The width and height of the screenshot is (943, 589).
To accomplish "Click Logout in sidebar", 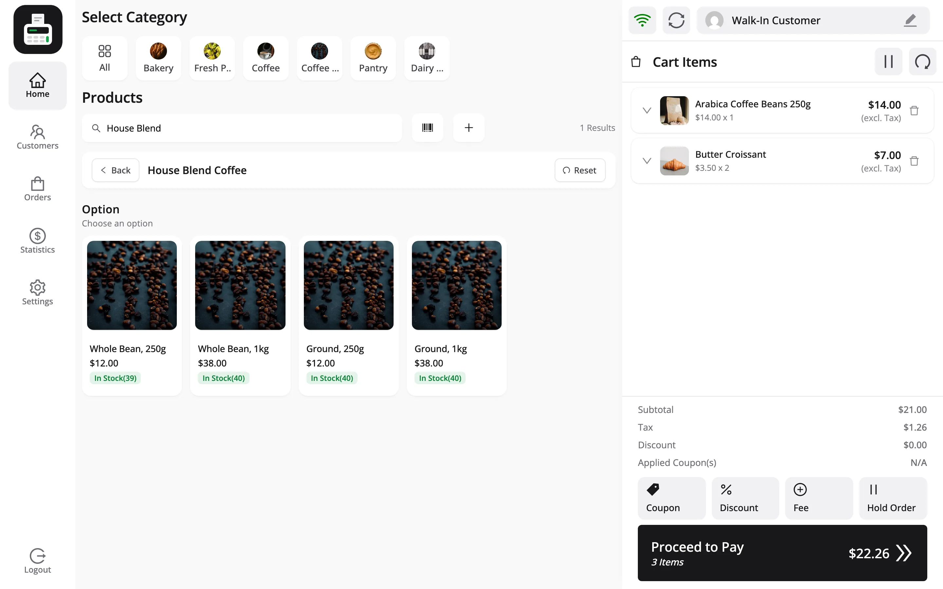I will [x=37, y=561].
